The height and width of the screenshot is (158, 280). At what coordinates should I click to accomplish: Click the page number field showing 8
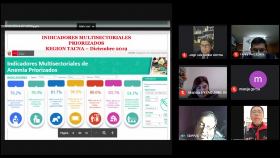click(73, 133)
